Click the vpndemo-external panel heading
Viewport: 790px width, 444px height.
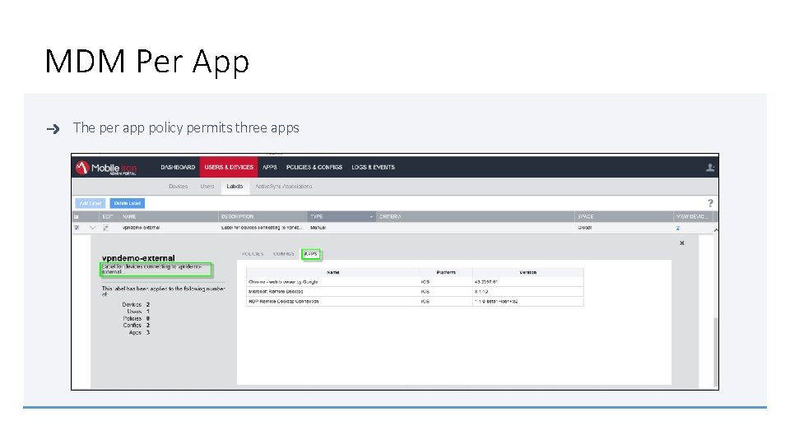(138, 258)
